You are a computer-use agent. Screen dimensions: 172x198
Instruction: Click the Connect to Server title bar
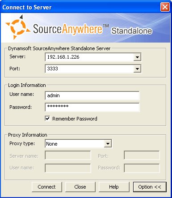[80, 7]
